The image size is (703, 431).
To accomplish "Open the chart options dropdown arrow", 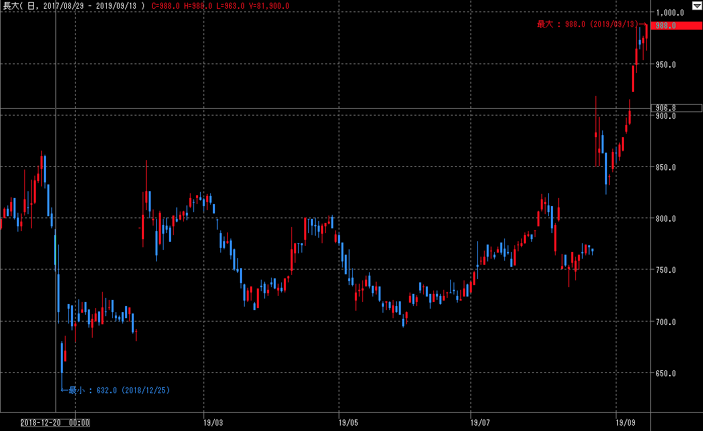I will (x=696, y=5).
